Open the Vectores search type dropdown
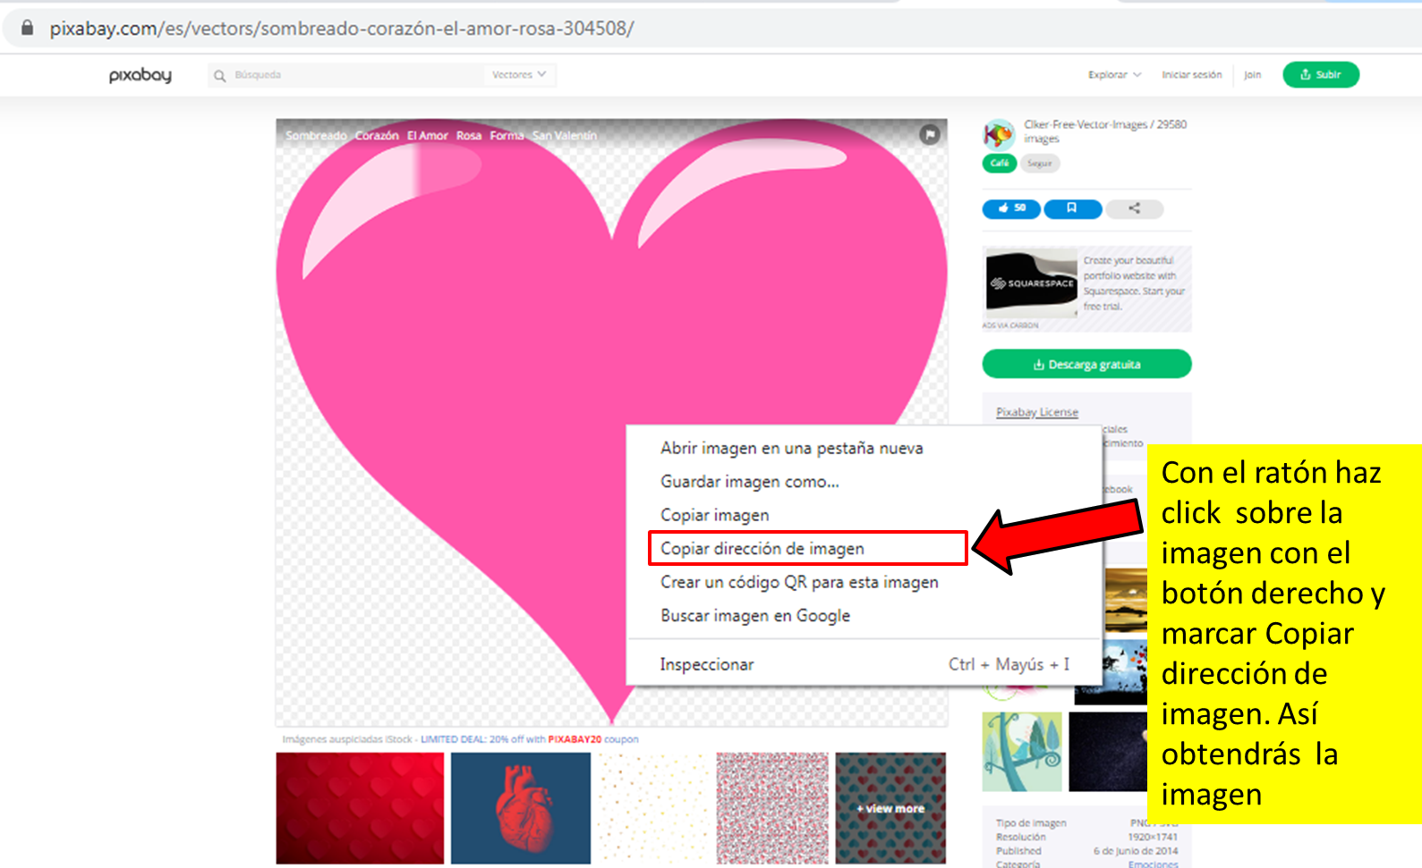Image resolution: width=1422 pixels, height=868 pixels. pyautogui.click(x=519, y=75)
